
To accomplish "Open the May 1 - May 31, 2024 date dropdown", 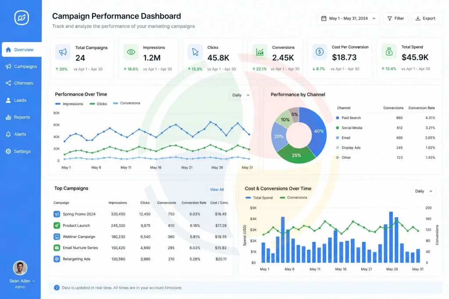I will click(x=348, y=18).
